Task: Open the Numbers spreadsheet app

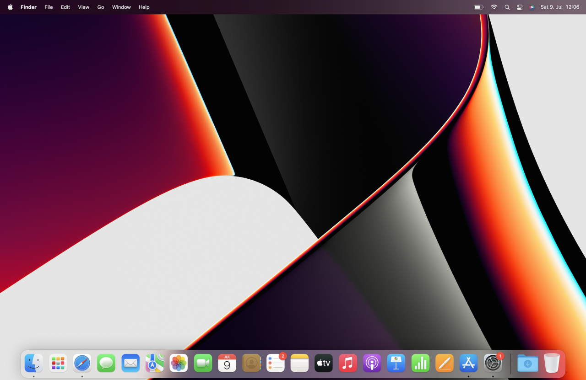Action: pyautogui.click(x=420, y=363)
